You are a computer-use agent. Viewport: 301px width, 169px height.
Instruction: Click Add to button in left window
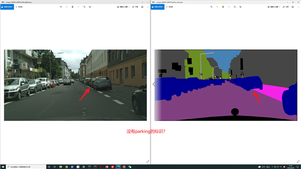point(19,7)
